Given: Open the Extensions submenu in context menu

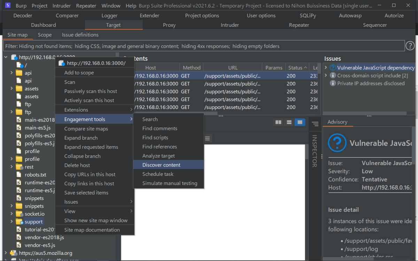Looking at the screenshot, I should coord(95,110).
